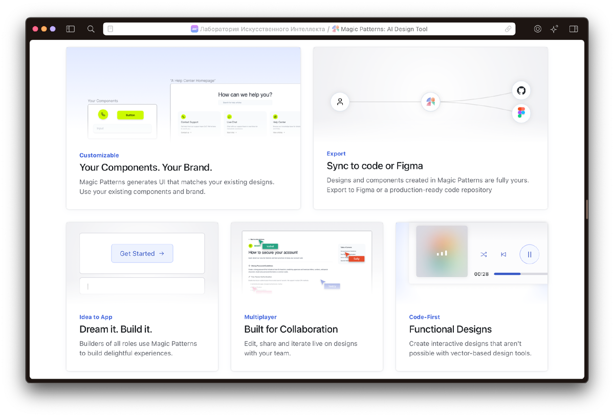This screenshot has width=614, height=417.
Task: Click the Magic Patterns favicon in address bar
Action: [x=335, y=29]
